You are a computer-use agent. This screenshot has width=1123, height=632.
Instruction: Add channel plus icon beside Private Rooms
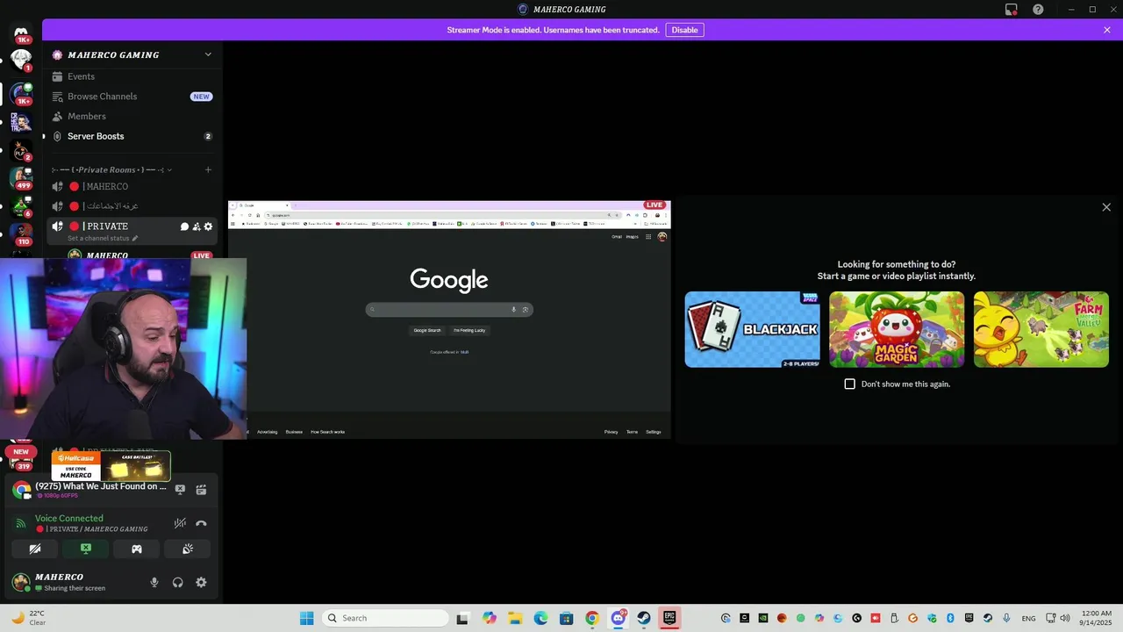(208, 169)
